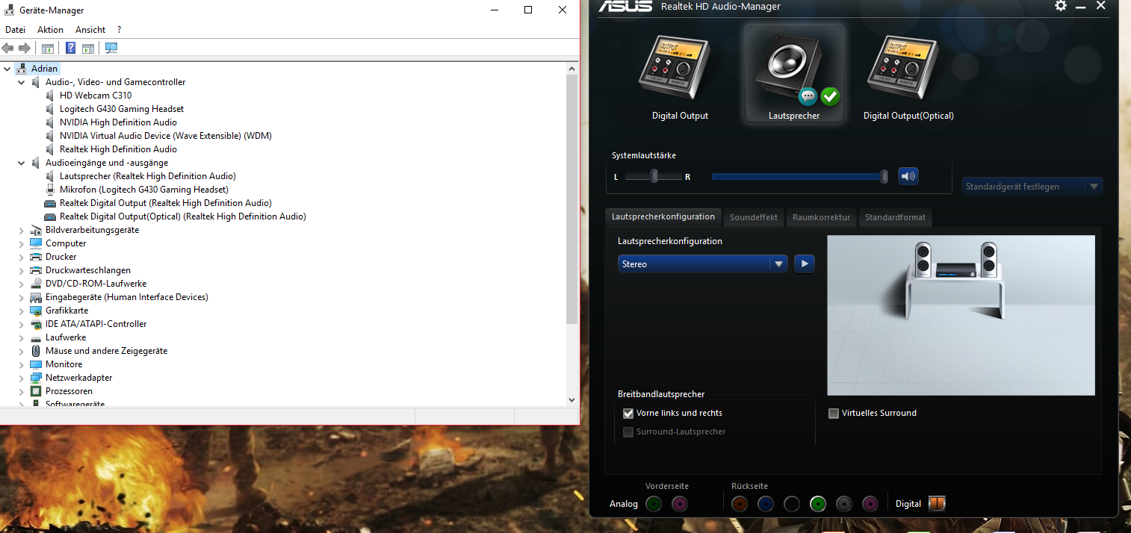Click the rear pink analog jack

pyautogui.click(x=870, y=504)
